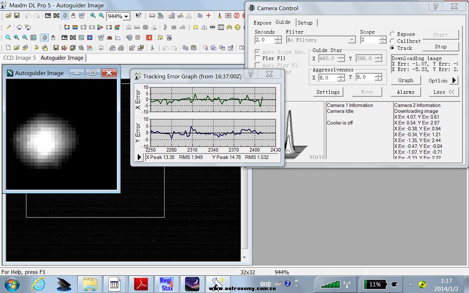The width and height of the screenshot is (469, 293).
Task: Switch to the Guide tab
Action: click(x=283, y=22)
